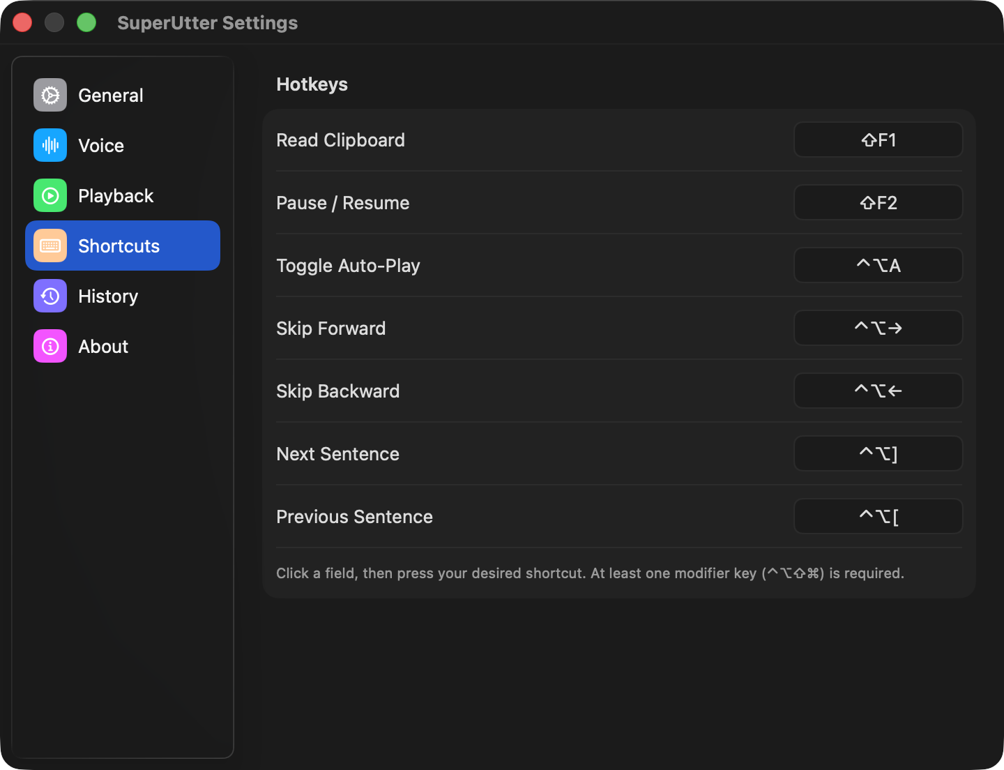Switch to the Voice settings label
The height and width of the screenshot is (770, 1004).
[x=101, y=146]
